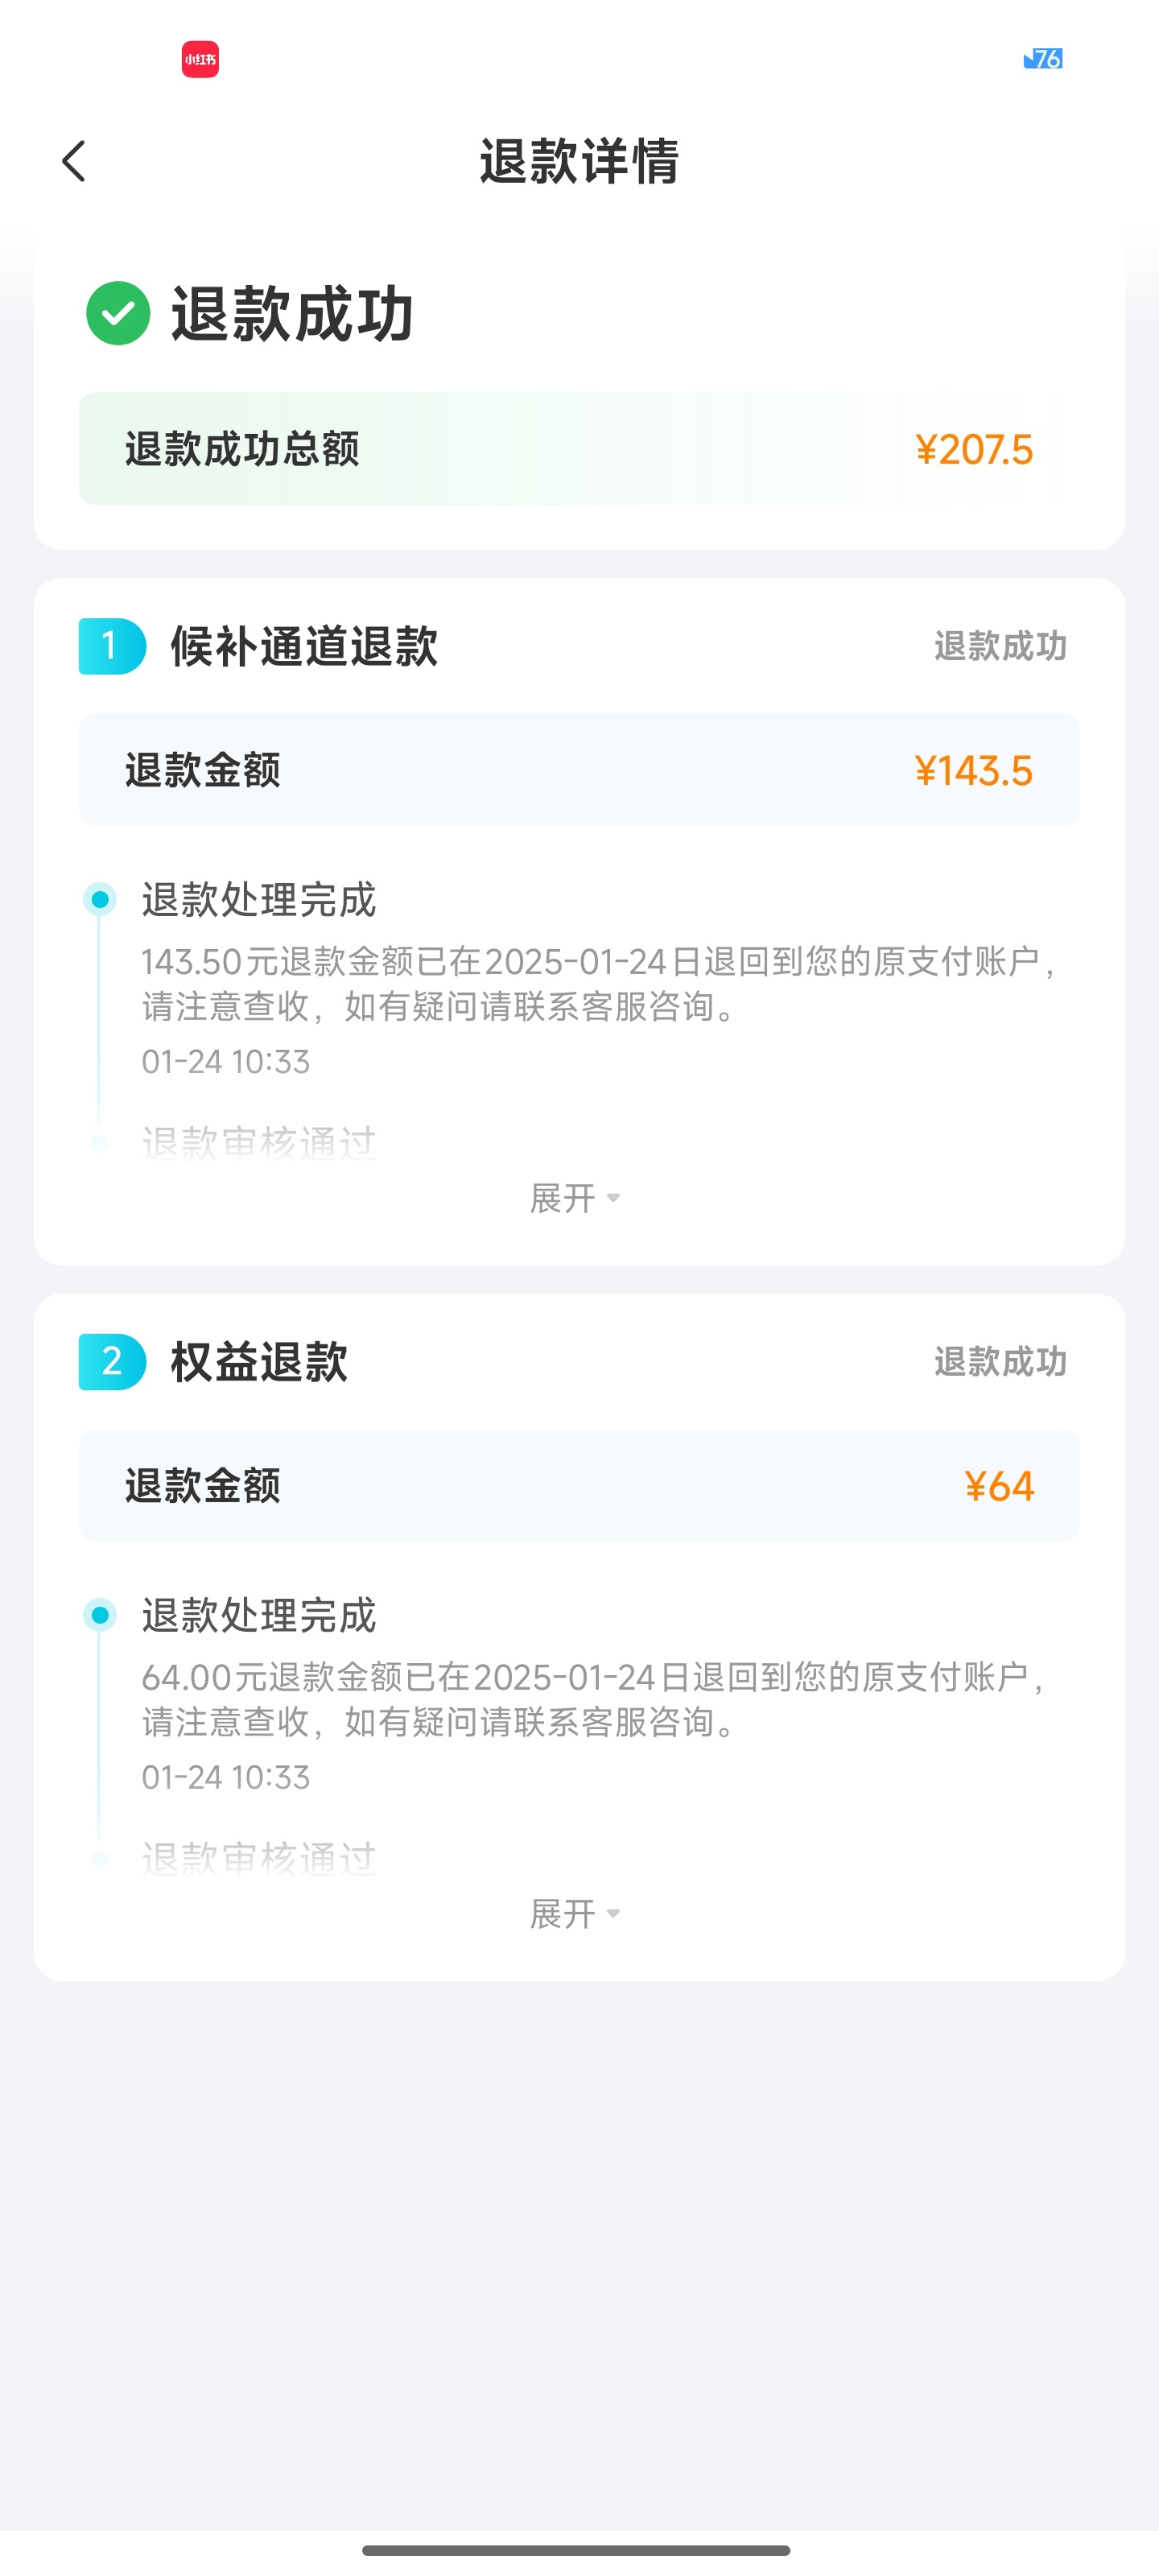This screenshot has width=1159, height=2576.
Task: Expand 候补通道退款 refund progress details
Action: (575, 1197)
